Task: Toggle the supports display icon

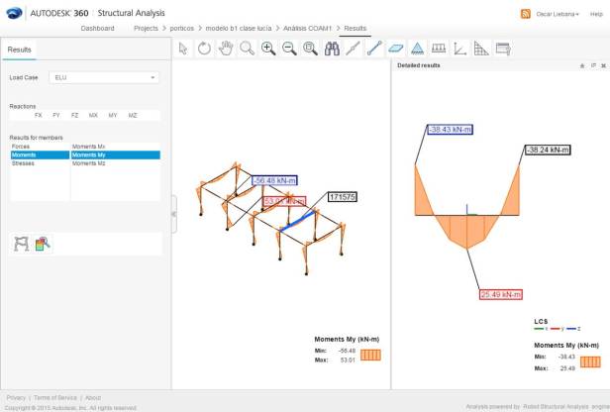Action: click(x=417, y=48)
